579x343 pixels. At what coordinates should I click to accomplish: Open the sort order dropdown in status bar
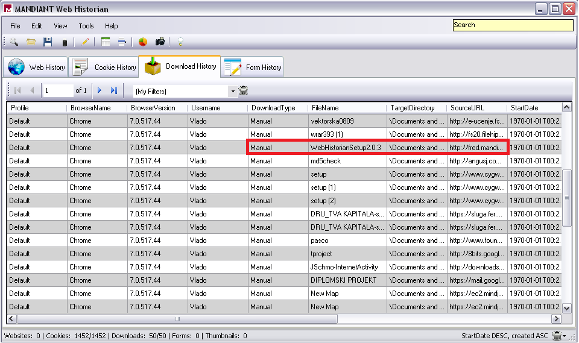(564, 336)
